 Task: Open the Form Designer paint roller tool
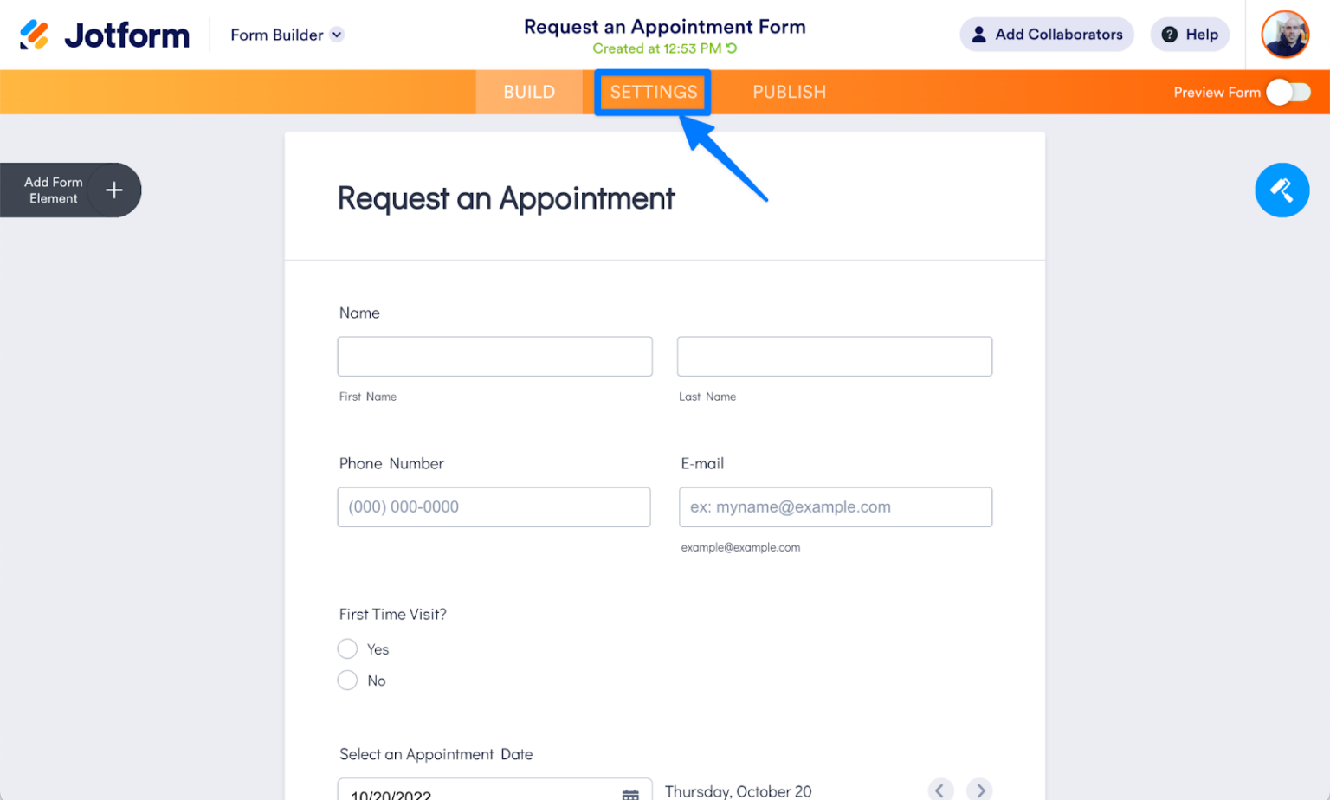tap(1282, 190)
